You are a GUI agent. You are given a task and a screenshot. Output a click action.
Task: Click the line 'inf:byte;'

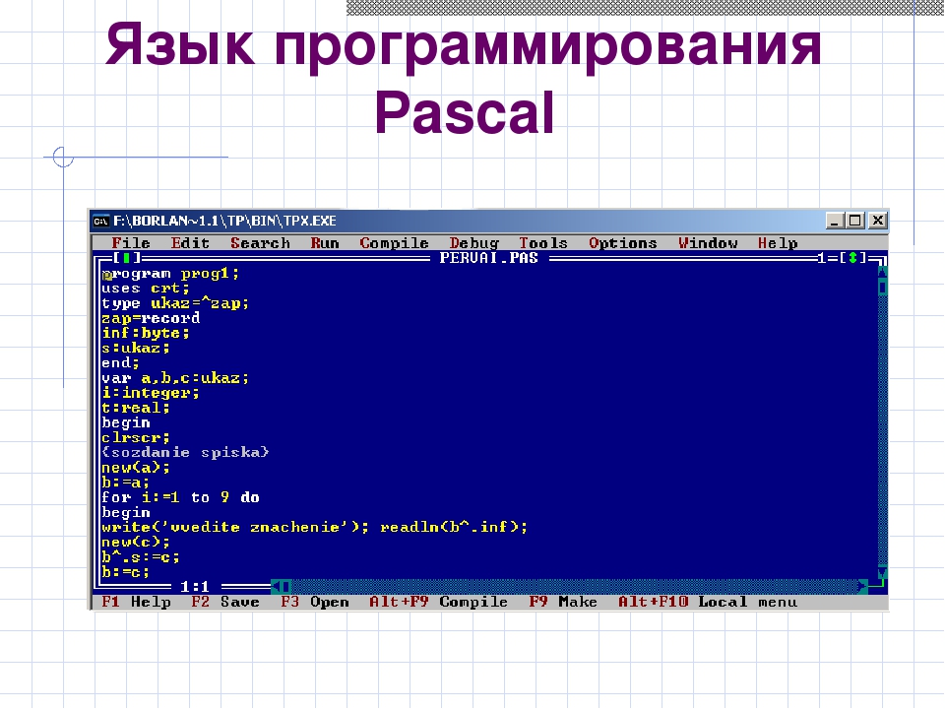coord(146,333)
